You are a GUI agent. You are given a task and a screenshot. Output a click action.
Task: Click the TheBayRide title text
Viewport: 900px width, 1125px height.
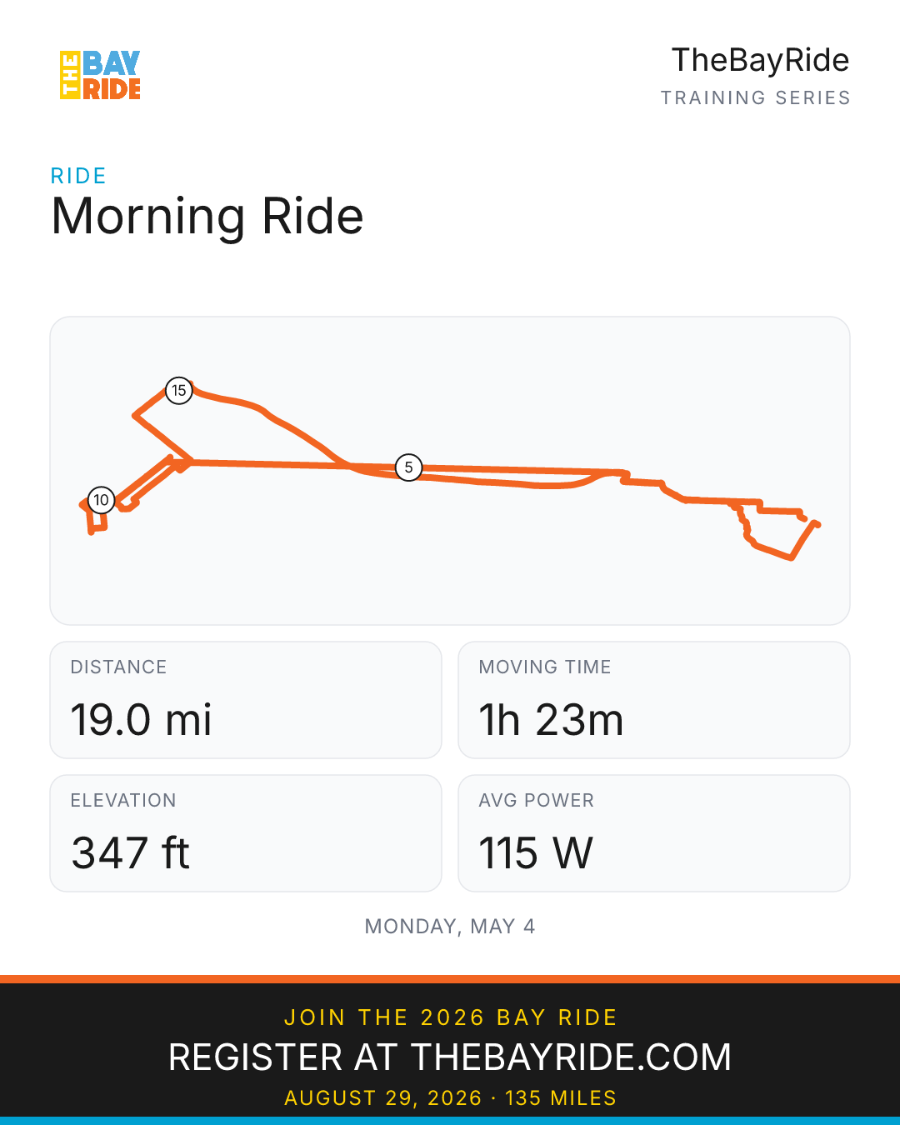[760, 60]
